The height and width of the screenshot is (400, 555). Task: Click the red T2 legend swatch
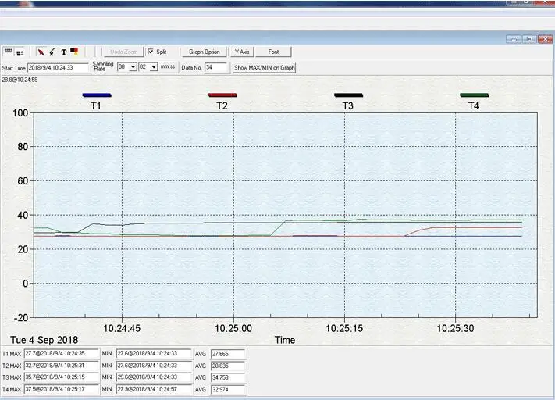tap(222, 95)
